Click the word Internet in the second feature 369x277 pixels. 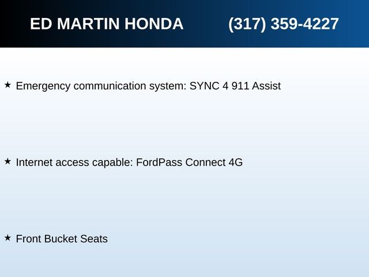(34, 162)
